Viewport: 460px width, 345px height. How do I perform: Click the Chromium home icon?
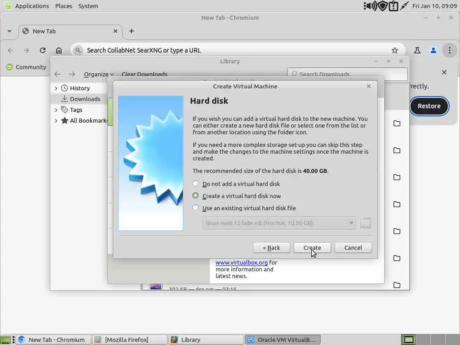click(x=59, y=50)
